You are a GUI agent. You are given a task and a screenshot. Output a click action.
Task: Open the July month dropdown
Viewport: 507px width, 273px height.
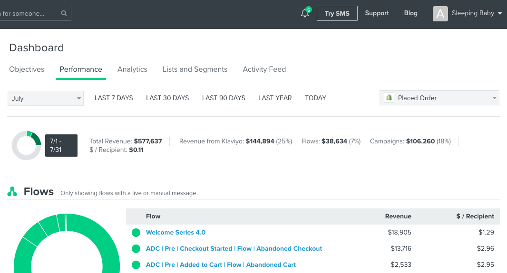tap(46, 98)
